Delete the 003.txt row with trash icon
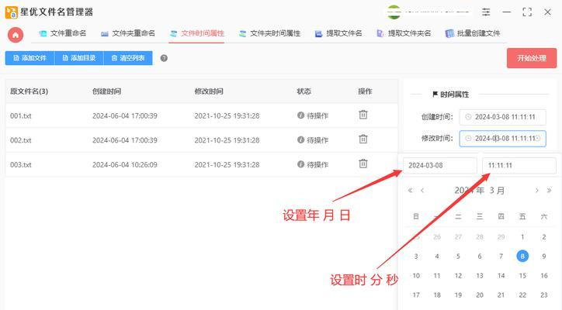Viewport: 562px width, 310px height. [363, 164]
